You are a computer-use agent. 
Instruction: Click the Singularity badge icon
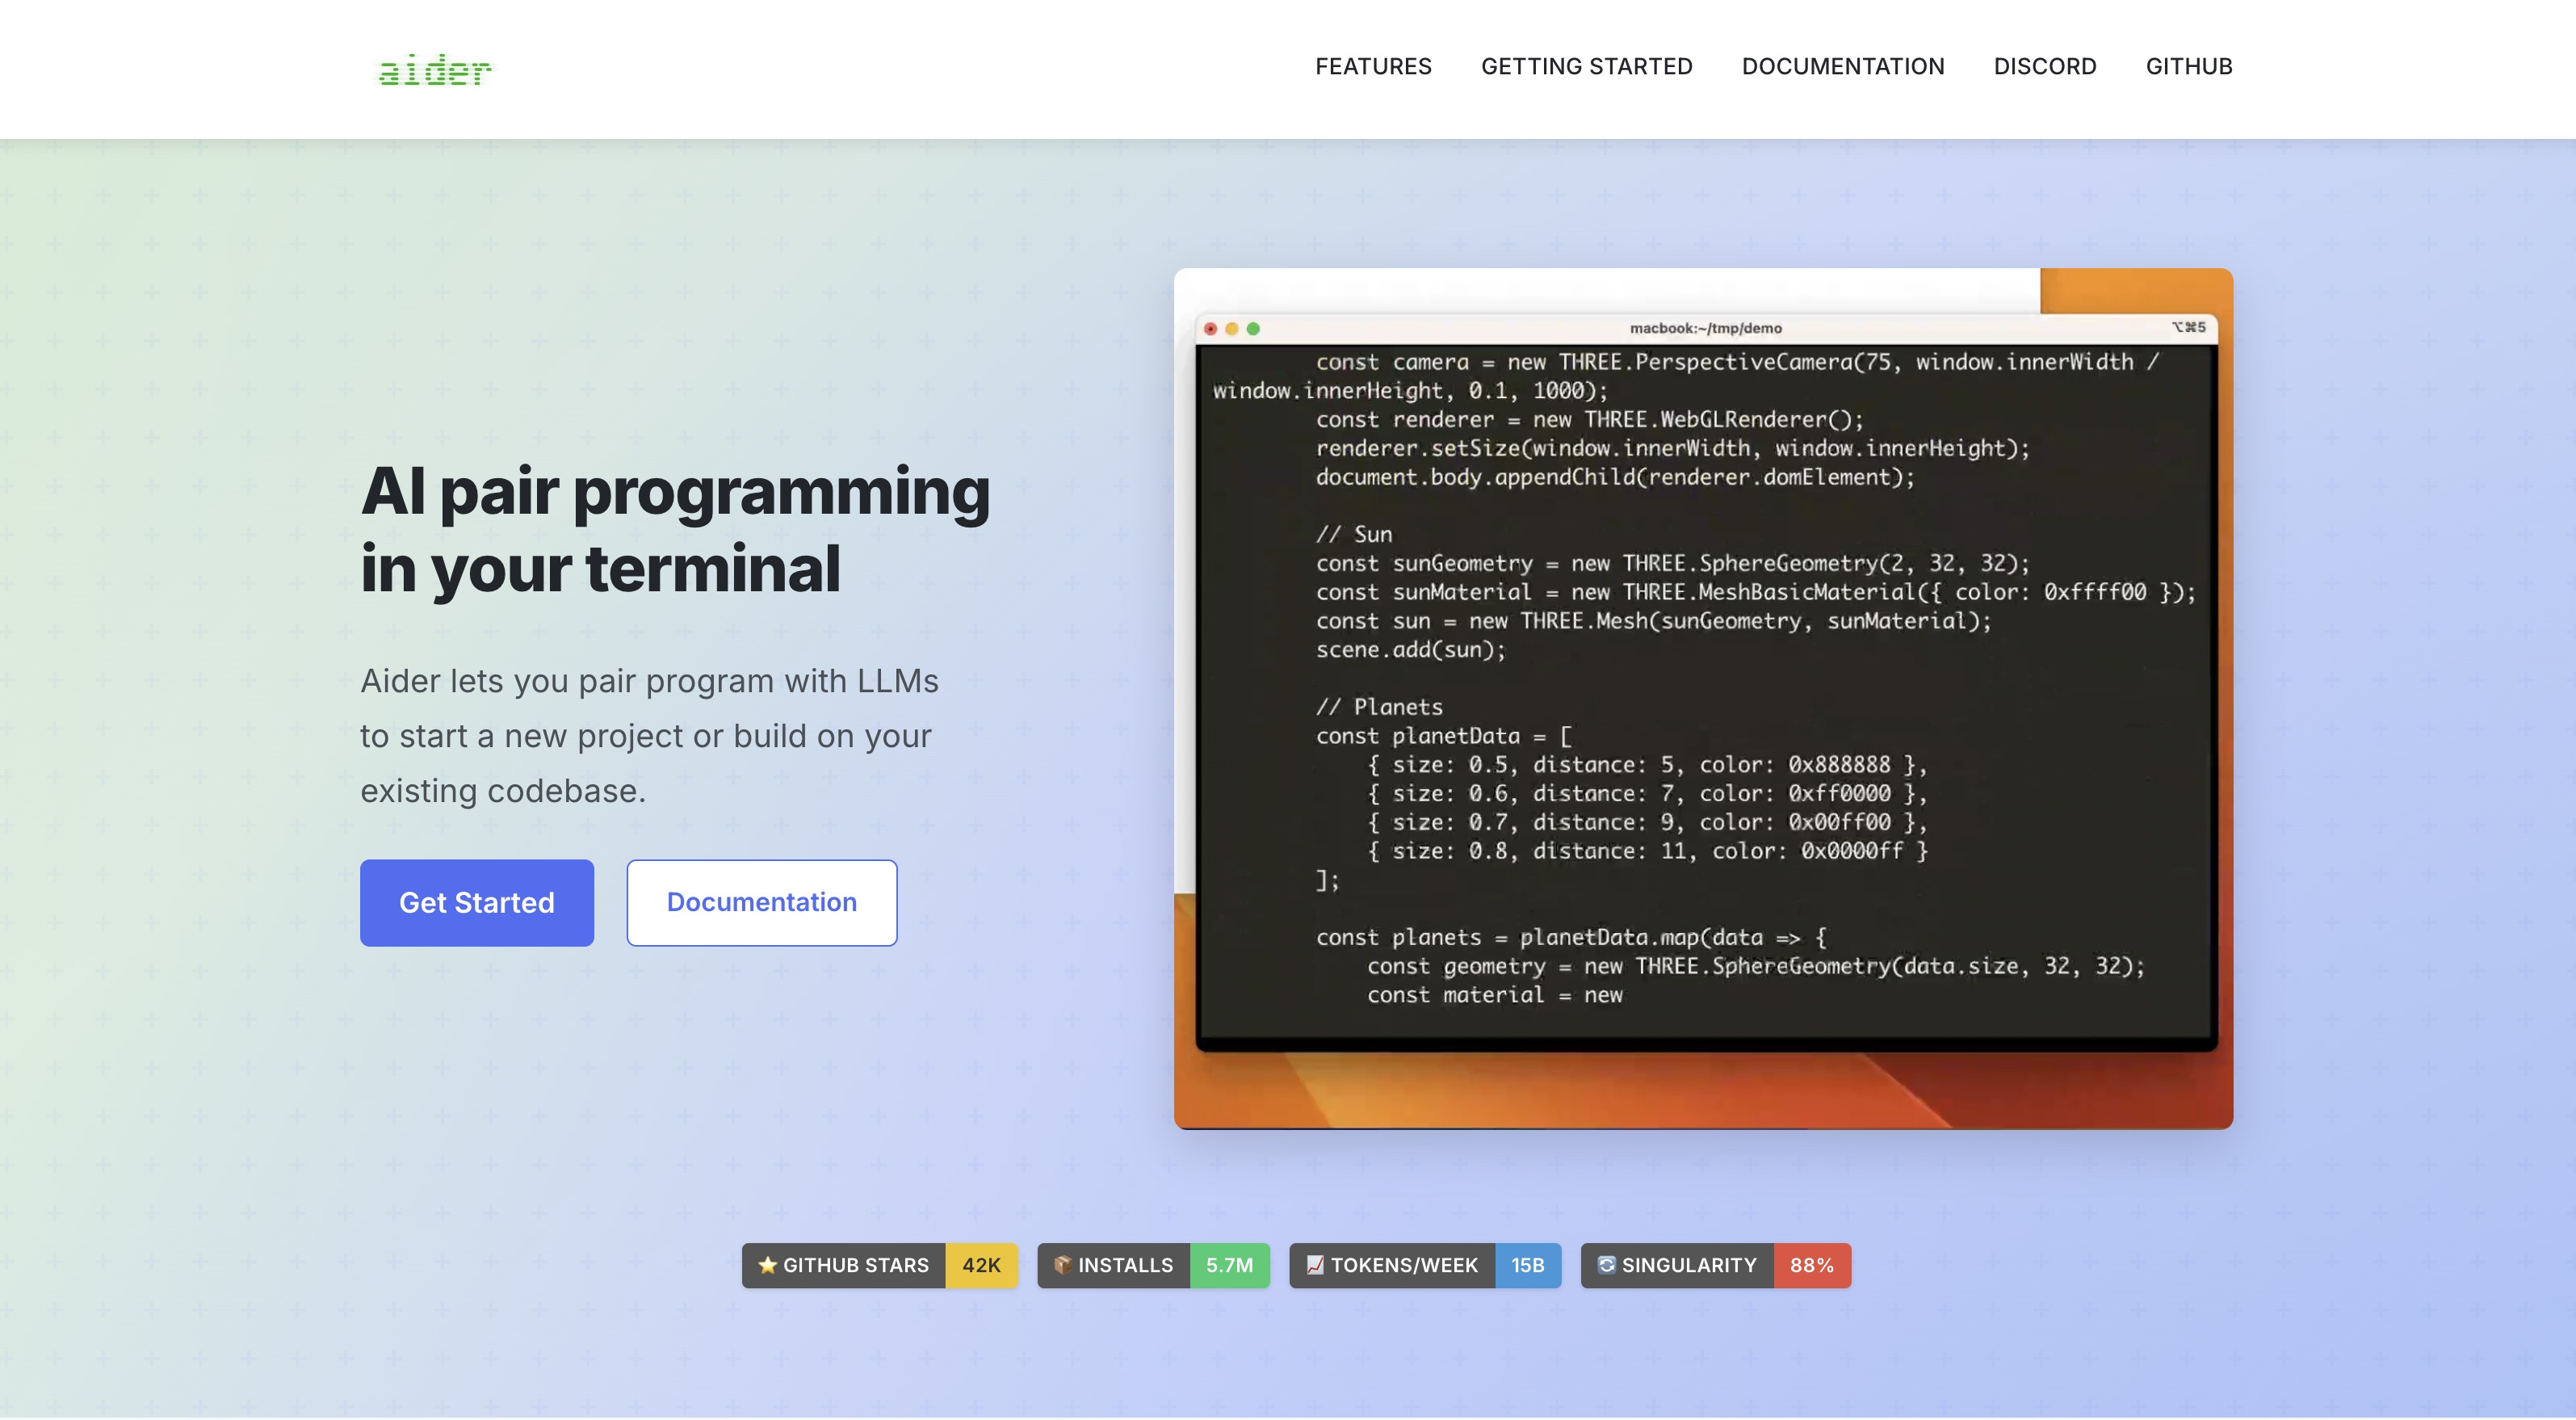coord(1606,1265)
